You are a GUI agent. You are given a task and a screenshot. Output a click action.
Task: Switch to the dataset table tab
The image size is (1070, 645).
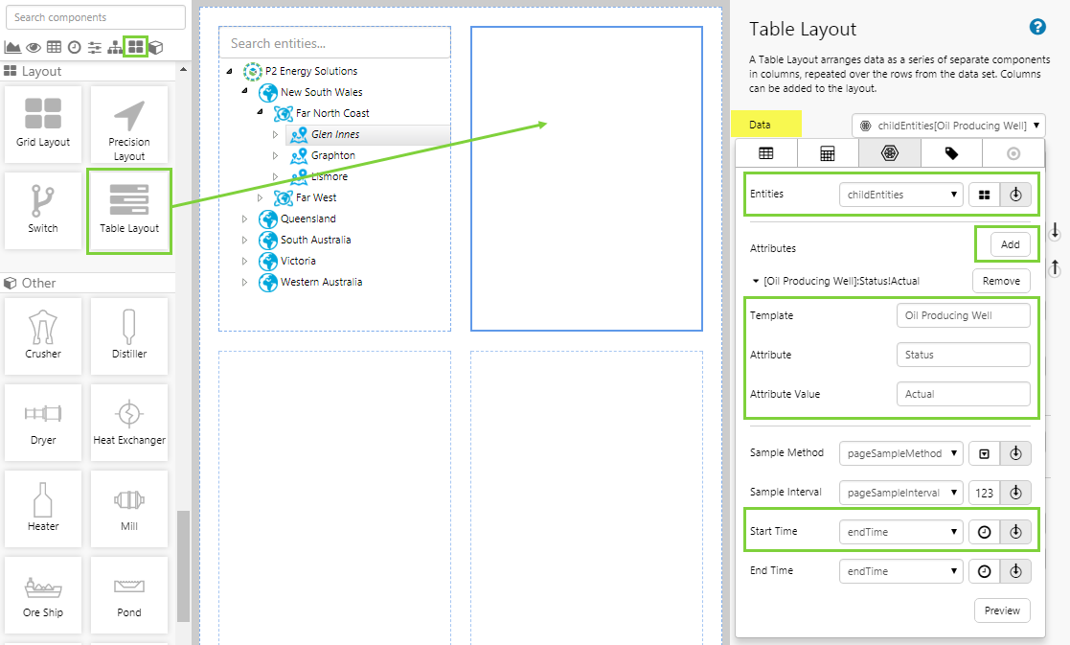click(x=766, y=153)
